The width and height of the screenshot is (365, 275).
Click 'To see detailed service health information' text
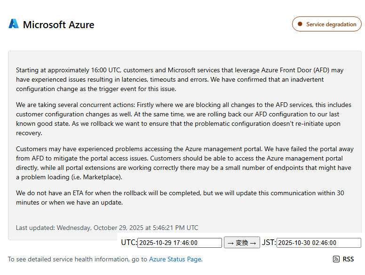[x=78, y=259]
